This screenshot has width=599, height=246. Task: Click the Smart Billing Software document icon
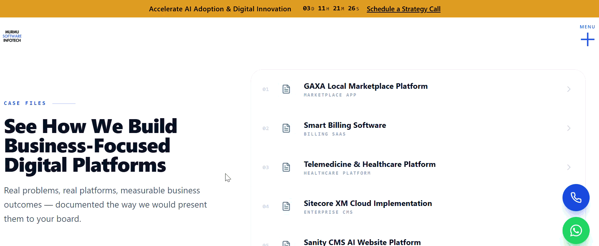[x=286, y=128]
